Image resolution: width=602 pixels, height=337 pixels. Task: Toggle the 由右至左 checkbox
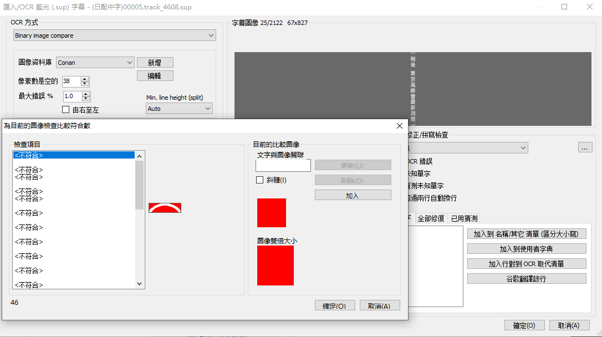[x=66, y=110]
